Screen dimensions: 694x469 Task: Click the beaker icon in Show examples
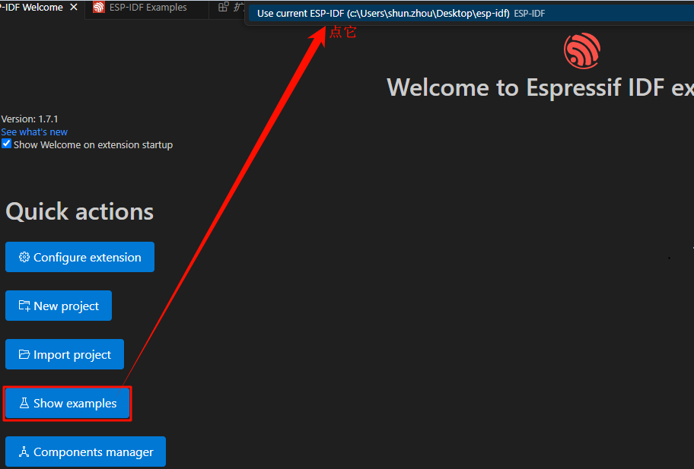coord(24,403)
